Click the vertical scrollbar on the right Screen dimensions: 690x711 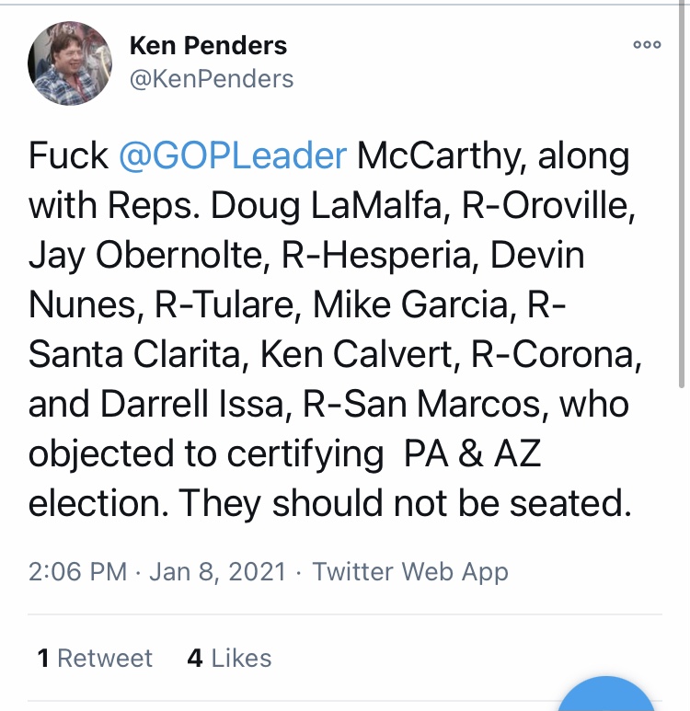click(x=681, y=195)
